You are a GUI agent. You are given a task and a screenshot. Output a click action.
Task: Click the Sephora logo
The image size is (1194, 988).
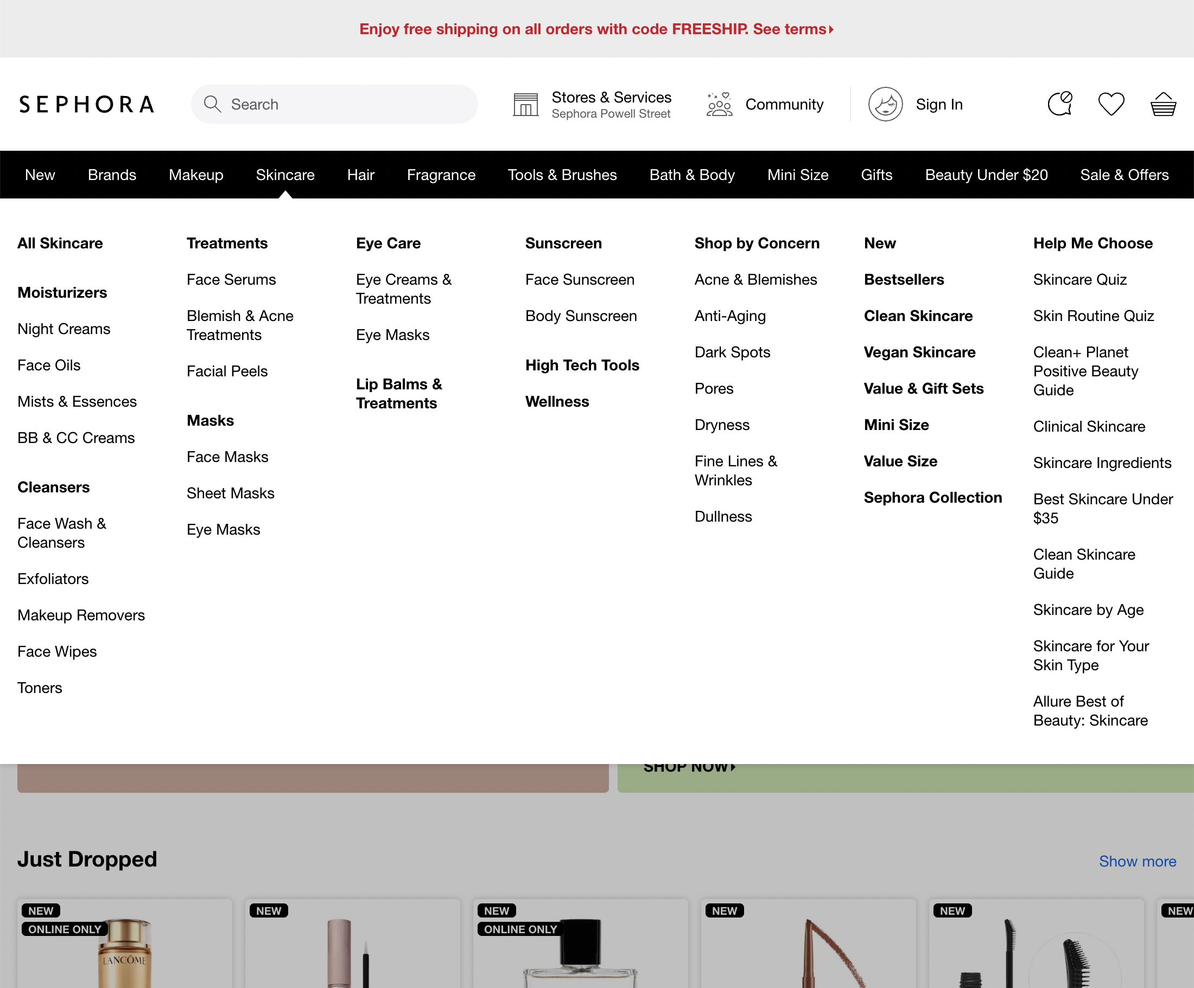[x=85, y=104]
